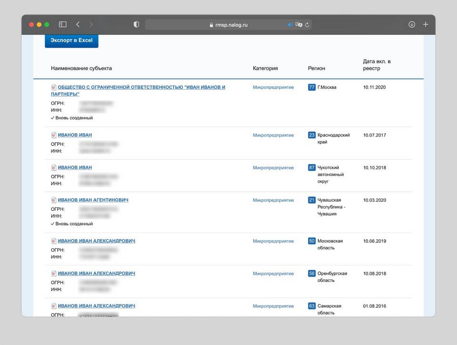Mute tab audio via speaker icon

289,25
